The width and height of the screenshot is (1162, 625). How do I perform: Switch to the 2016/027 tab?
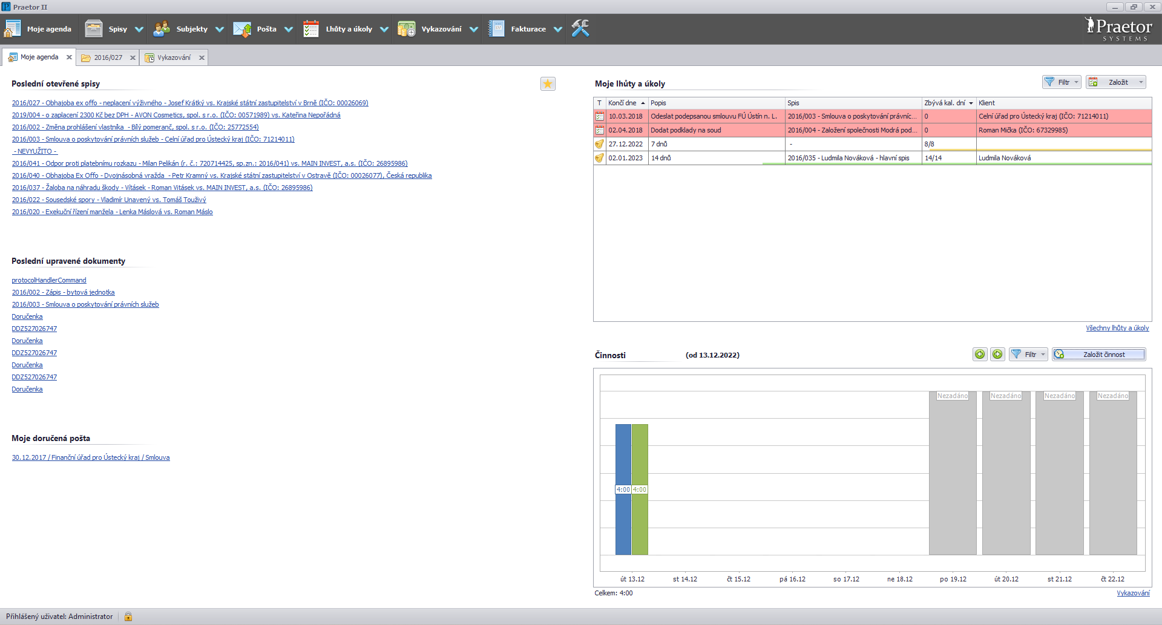click(108, 57)
